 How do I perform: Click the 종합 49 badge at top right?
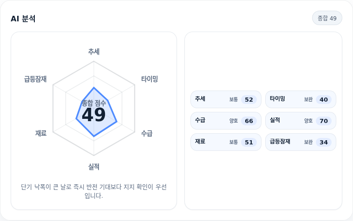pyautogui.click(x=327, y=18)
